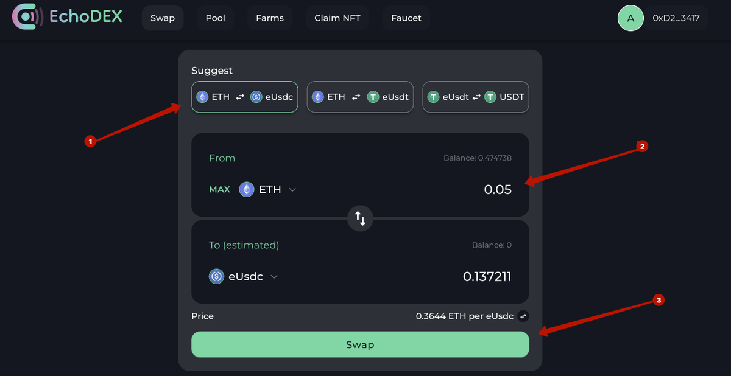Expand the ETH token dropdown chevron
The height and width of the screenshot is (376, 731).
pyautogui.click(x=292, y=189)
